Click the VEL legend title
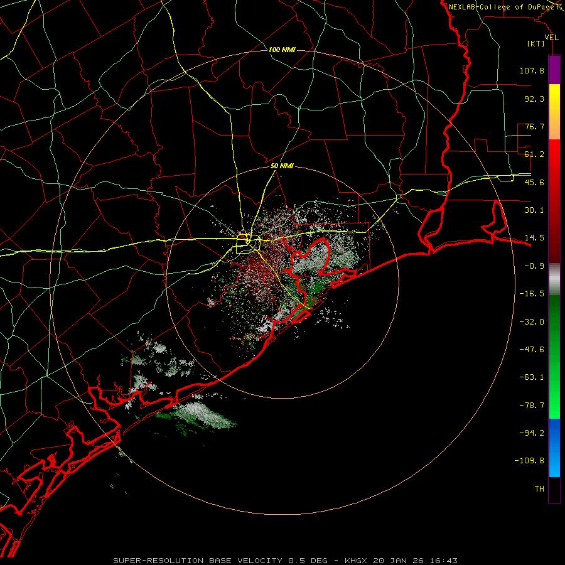565x565 pixels. (551, 37)
